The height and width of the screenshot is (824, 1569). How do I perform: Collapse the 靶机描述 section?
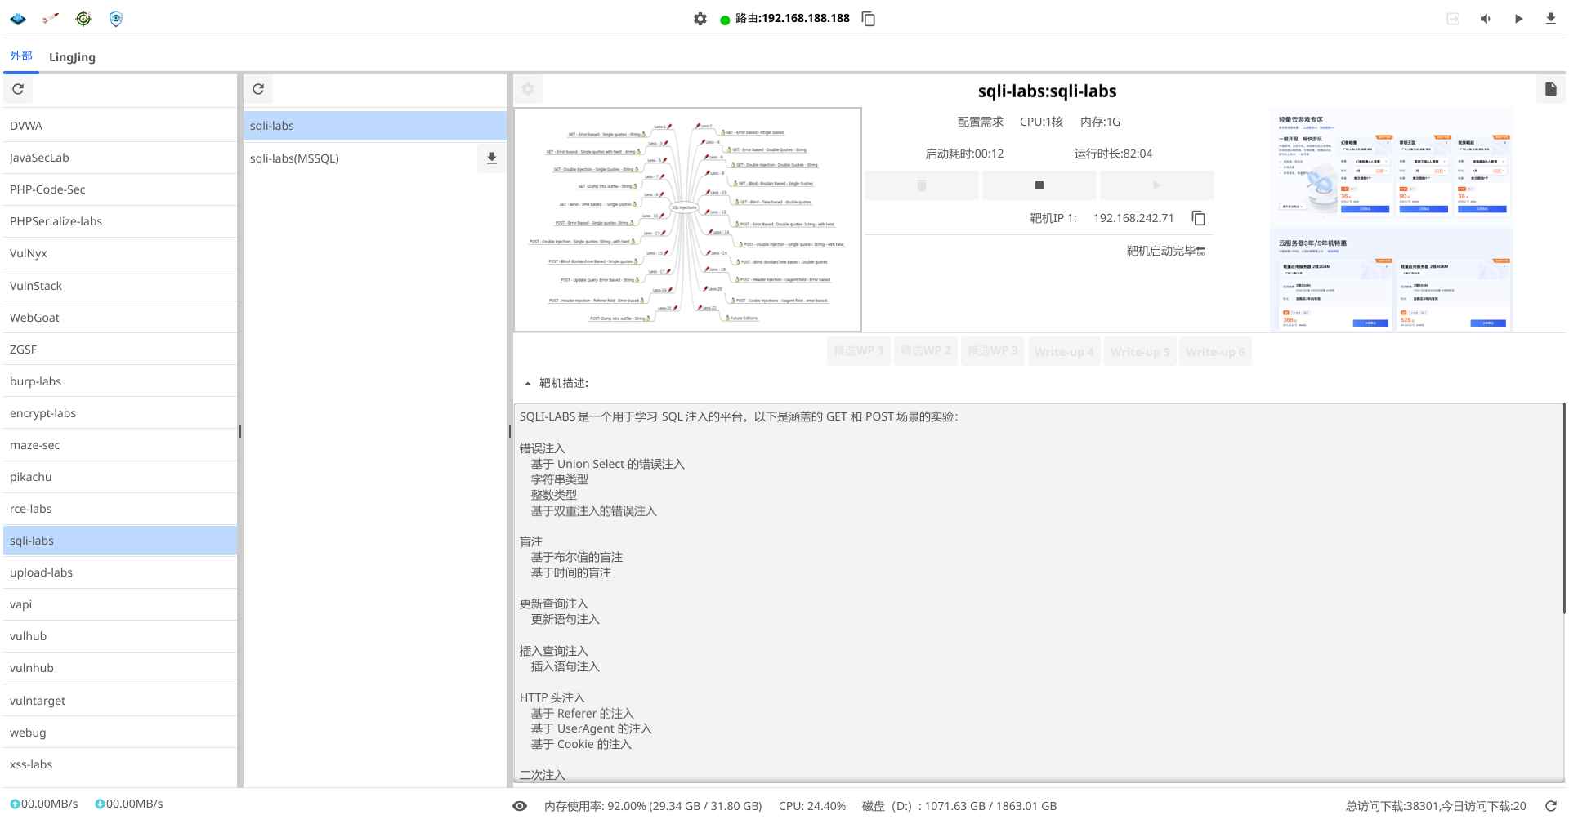pos(528,384)
